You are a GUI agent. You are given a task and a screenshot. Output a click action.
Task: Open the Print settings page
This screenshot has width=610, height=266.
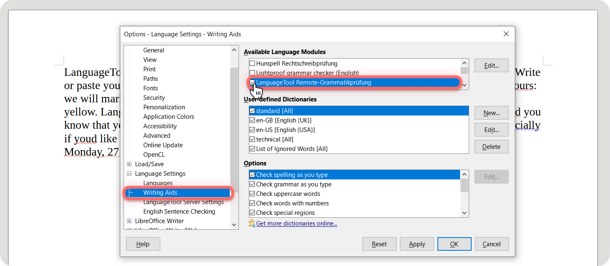150,69
